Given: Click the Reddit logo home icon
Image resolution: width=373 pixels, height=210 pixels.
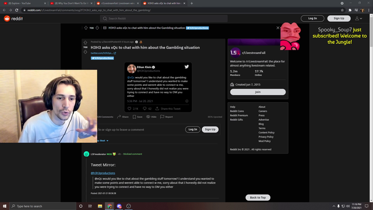Looking at the screenshot, I should tap(7, 18).
